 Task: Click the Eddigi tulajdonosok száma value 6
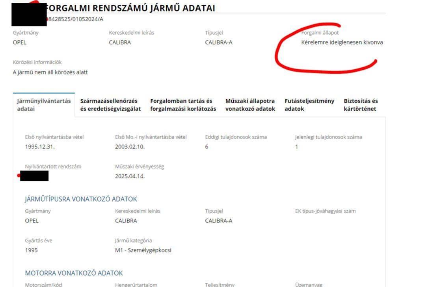(207, 147)
